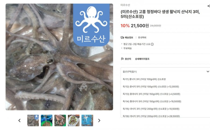Click the 상세페이지참조 origin link
The image size is (210, 130).
[x=142, y=59]
